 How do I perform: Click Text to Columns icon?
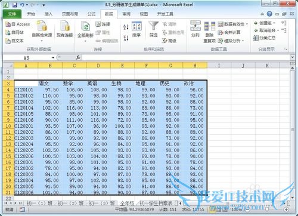point(195,29)
